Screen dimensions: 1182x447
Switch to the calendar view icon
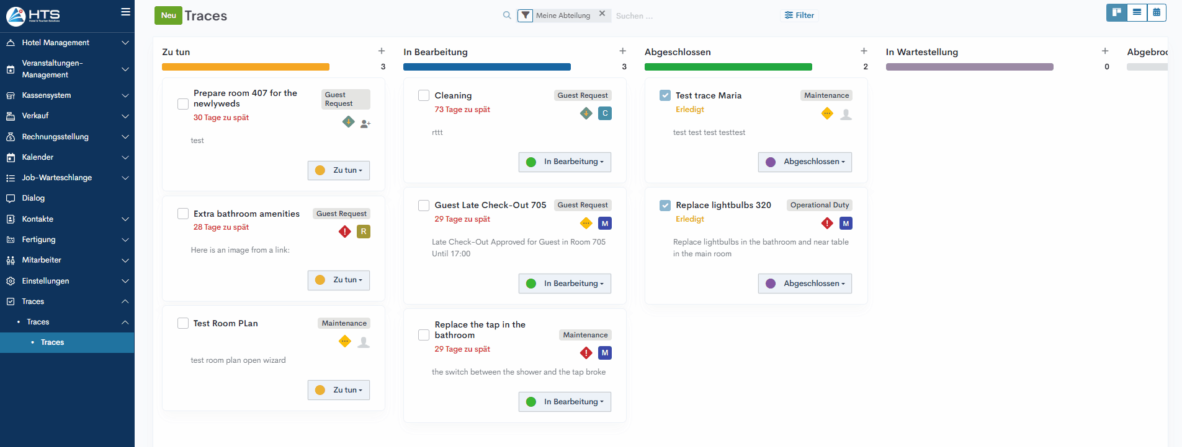click(1157, 12)
